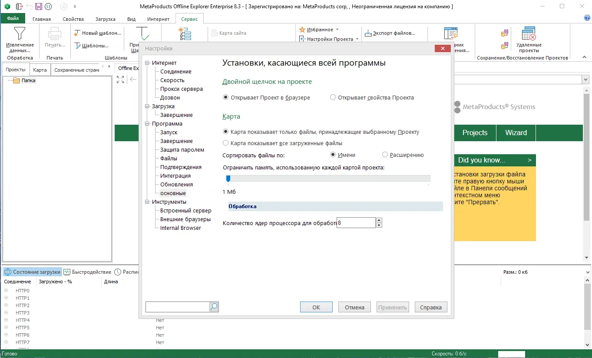Click the wizard window icon in ribbon
The image size is (592, 358).
[x=451, y=34]
